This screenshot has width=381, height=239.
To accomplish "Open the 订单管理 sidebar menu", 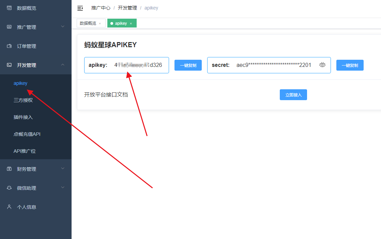I will pyautogui.click(x=36, y=46).
